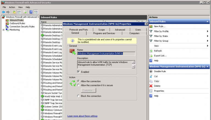The height and width of the screenshot is (120, 211).
Task: Click the Outbound Rules tree icon
Action: [x=7, y=23]
